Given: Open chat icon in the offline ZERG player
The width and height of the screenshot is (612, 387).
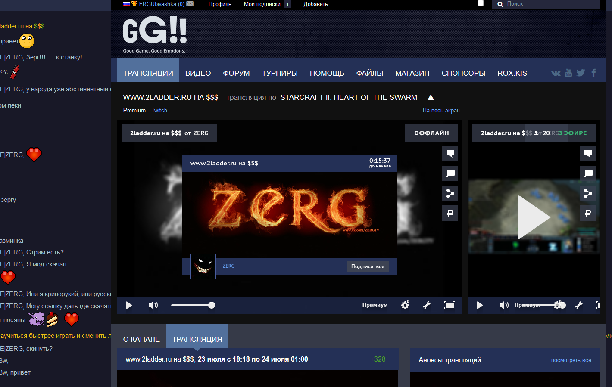Looking at the screenshot, I should [x=450, y=154].
